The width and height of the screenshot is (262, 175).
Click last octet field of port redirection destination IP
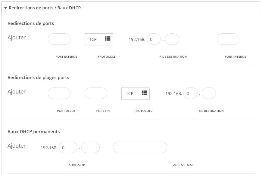(x=172, y=39)
